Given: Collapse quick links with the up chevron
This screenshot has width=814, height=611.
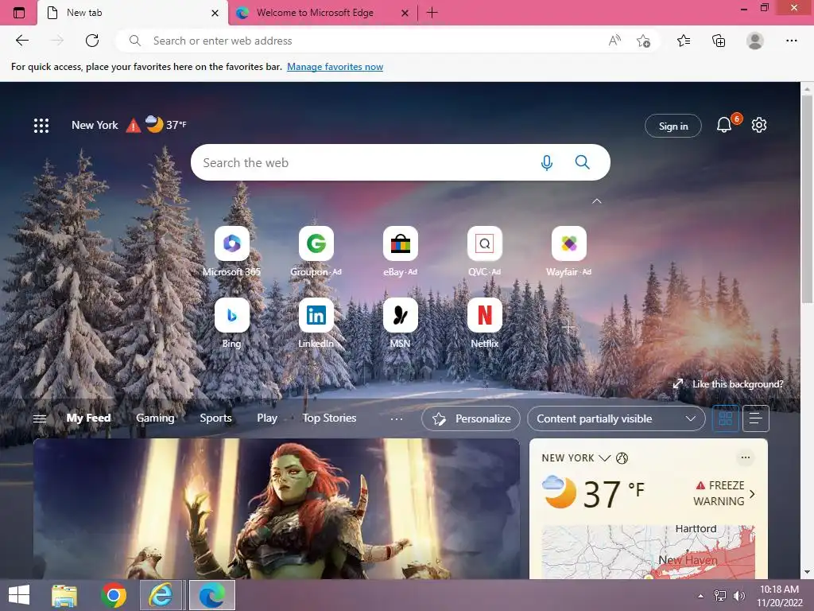Looking at the screenshot, I should [x=597, y=201].
